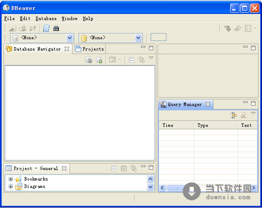Open dropdown arrow next to transaction mode icon
The width and height of the screenshot is (262, 208).
coord(255,28)
